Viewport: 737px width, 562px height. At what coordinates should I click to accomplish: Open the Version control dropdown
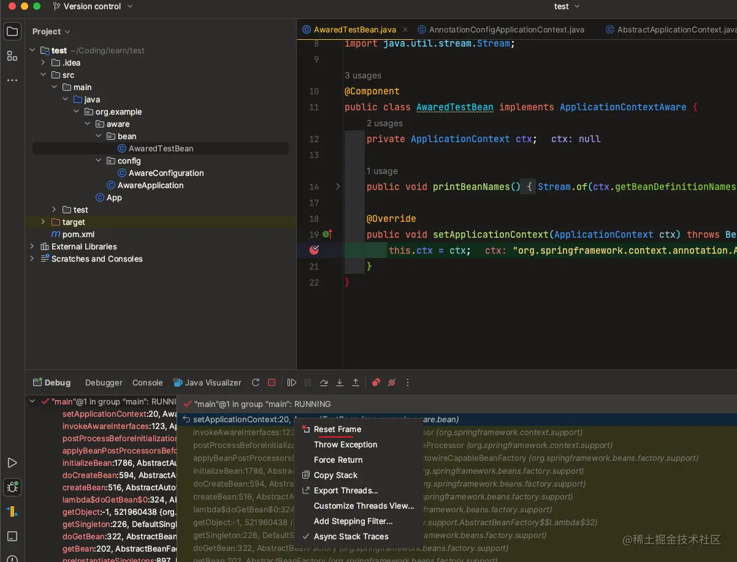tap(93, 6)
